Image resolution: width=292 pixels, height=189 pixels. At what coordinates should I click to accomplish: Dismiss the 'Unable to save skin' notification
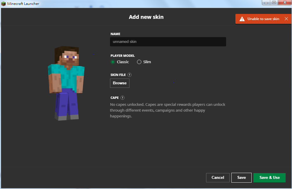click(286, 19)
